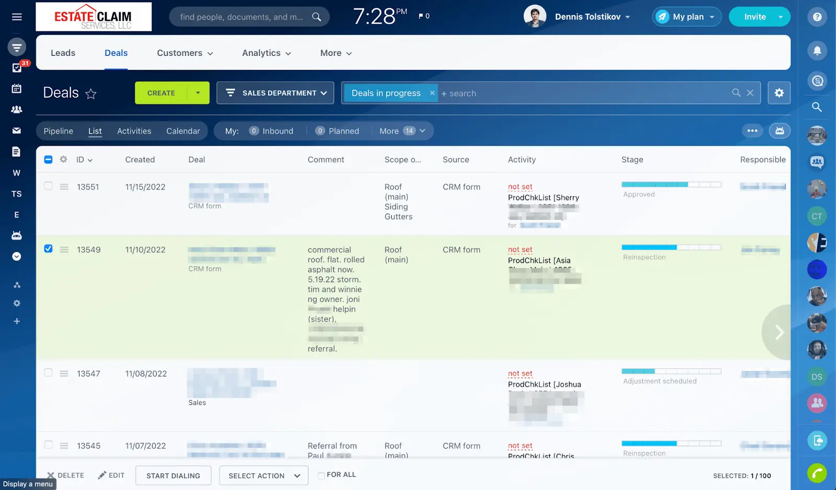
Task: Click the deals settings gear icon
Action: click(x=779, y=93)
